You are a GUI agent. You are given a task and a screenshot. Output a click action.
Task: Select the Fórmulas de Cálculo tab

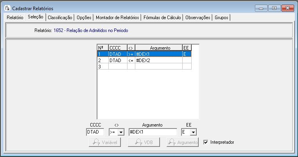[162, 18]
